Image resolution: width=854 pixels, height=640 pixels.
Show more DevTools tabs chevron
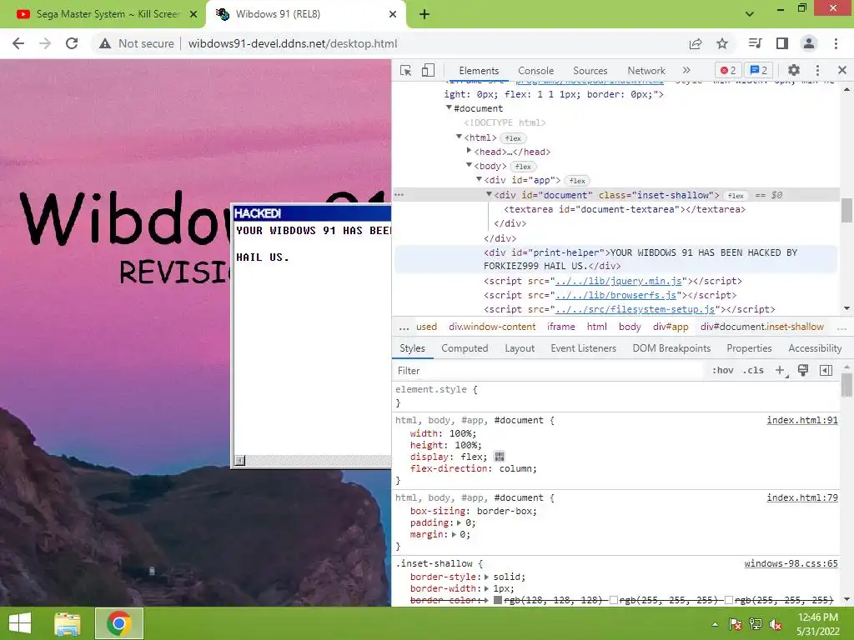click(x=686, y=70)
